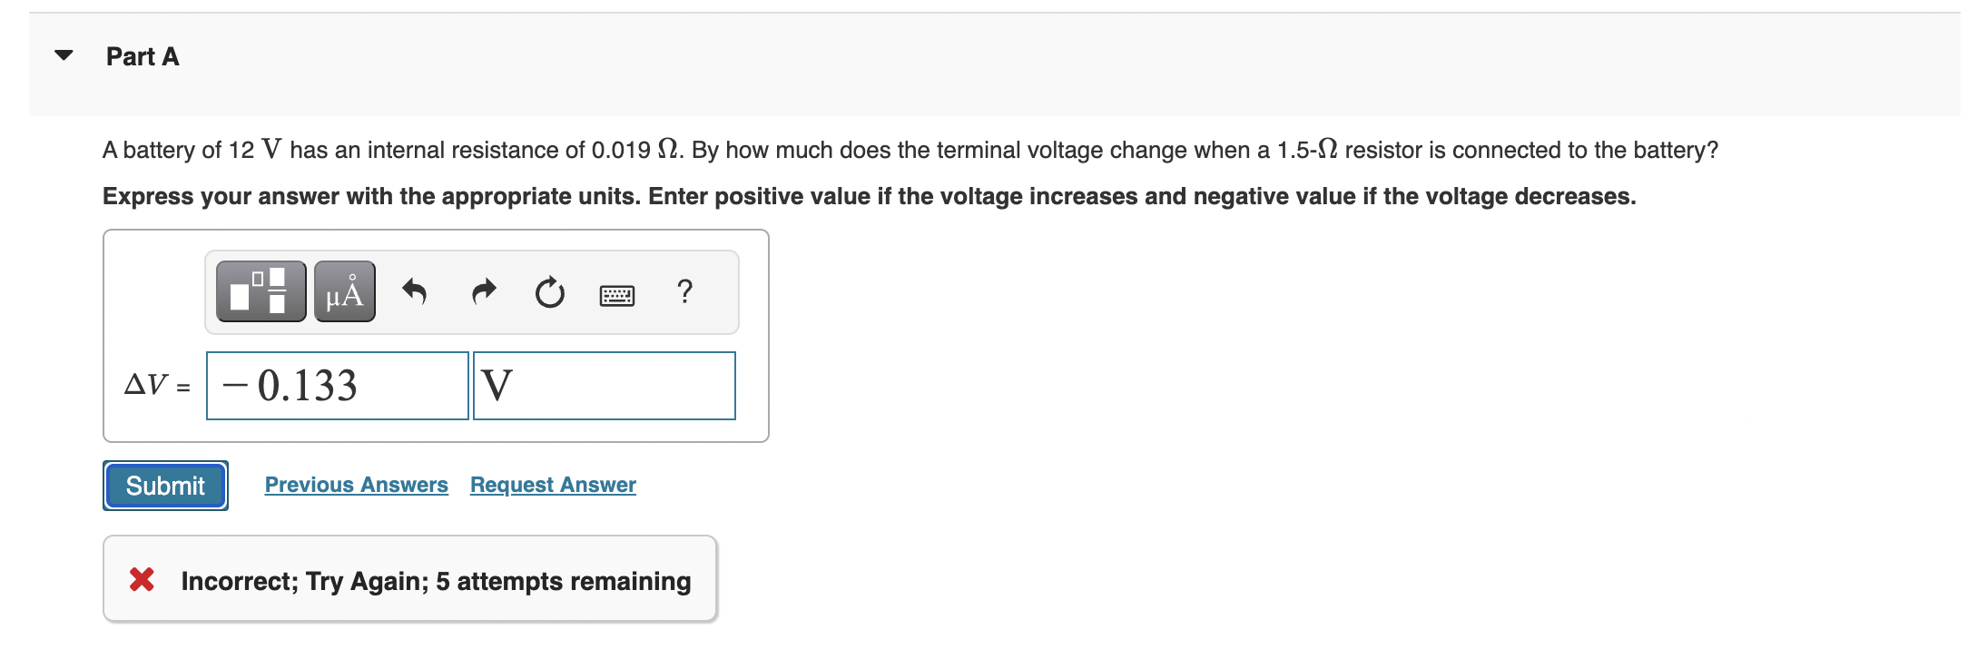Click the incorrect feedback message box
Viewport: 1987px width, 659px height.
tap(410, 579)
